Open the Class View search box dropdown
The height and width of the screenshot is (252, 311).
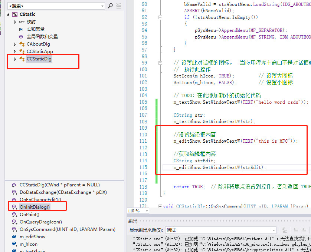point(102,6)
